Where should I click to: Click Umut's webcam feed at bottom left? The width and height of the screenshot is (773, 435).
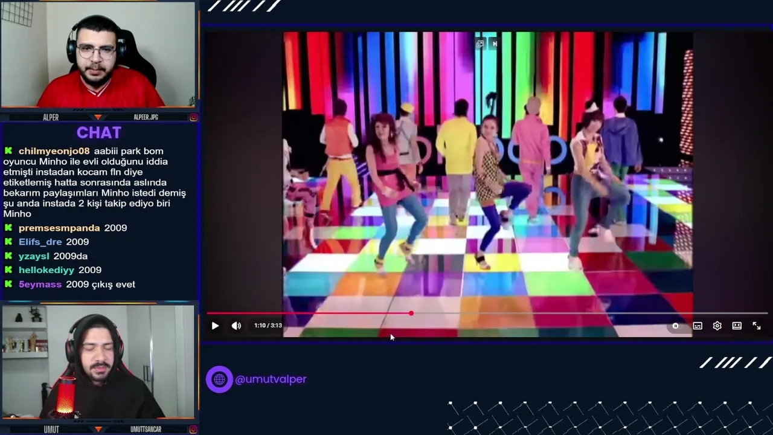coord(98,361)
